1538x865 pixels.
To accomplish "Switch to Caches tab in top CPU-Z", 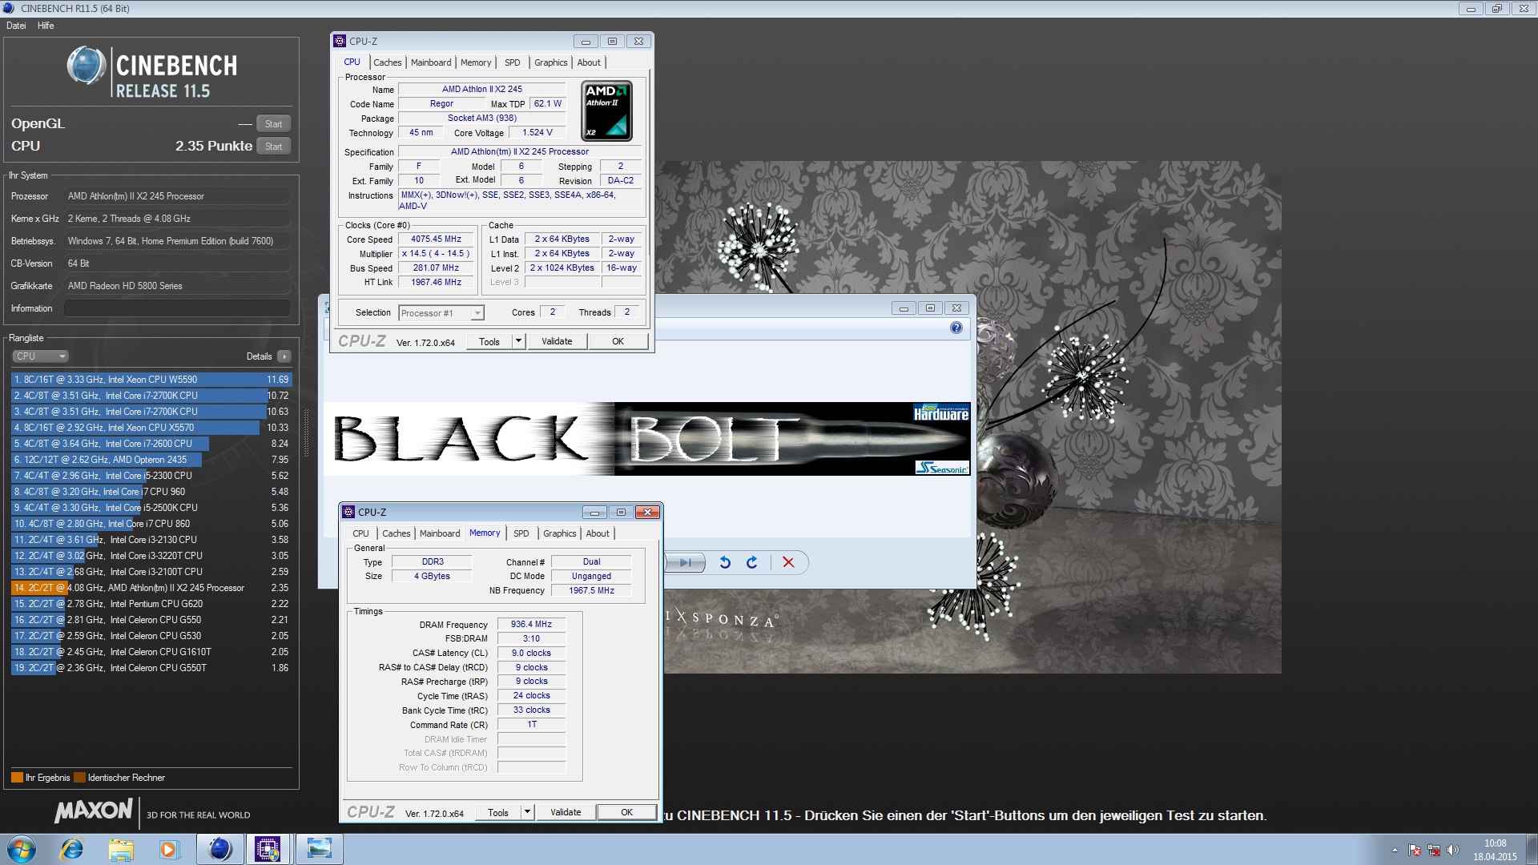I will coord(388,62).
